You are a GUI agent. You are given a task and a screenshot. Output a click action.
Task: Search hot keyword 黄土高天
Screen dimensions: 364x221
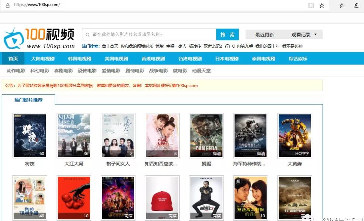pyautogui.click(x=110, y=46)
